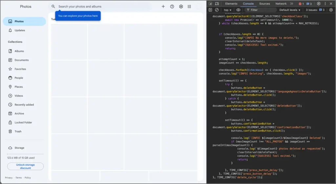Close the DevTools panel
Screen dimensions: 336x184
(x=331, y=4)
